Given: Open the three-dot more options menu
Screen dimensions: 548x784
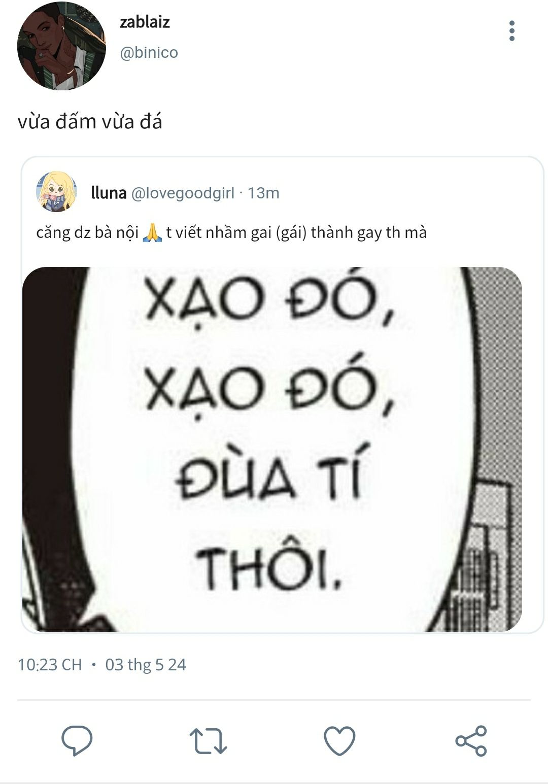Looking at the screenshot, I should pos(511,31).
